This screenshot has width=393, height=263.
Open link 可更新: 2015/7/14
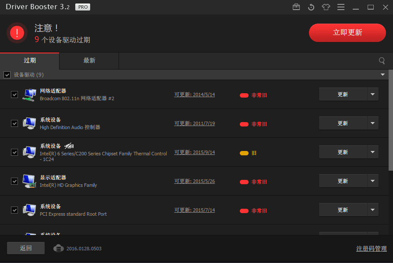click(194, 210)
